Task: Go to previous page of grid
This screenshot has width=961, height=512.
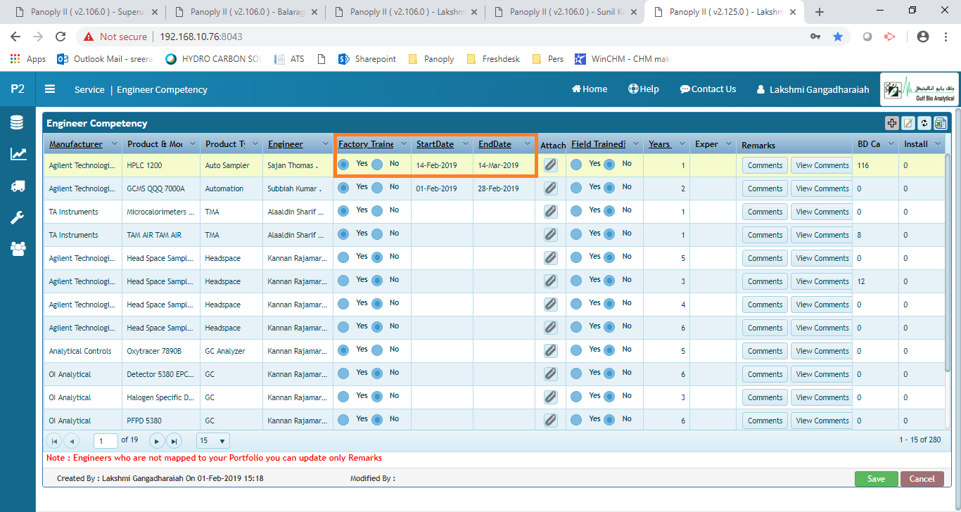Action: (x=72, y=441)
